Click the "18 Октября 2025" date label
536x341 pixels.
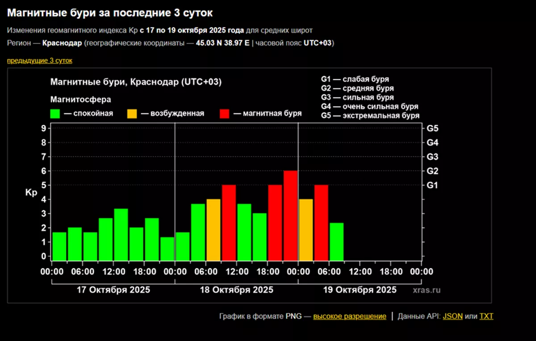pos(237,290)
